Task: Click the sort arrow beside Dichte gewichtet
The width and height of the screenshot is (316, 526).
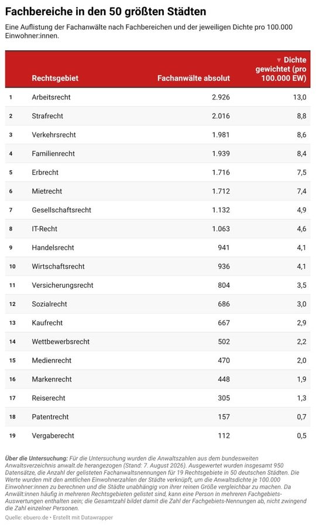Action: point(279,60)
